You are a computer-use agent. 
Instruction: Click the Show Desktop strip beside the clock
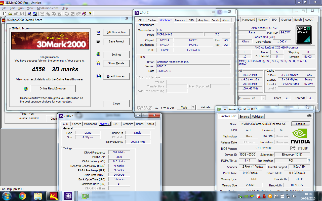coord(320,196)
